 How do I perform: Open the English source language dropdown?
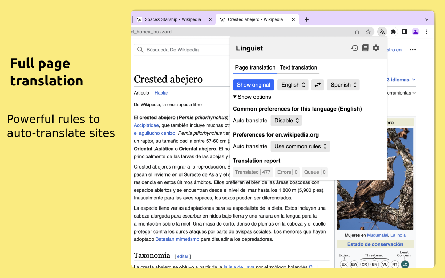pos(293,85)
